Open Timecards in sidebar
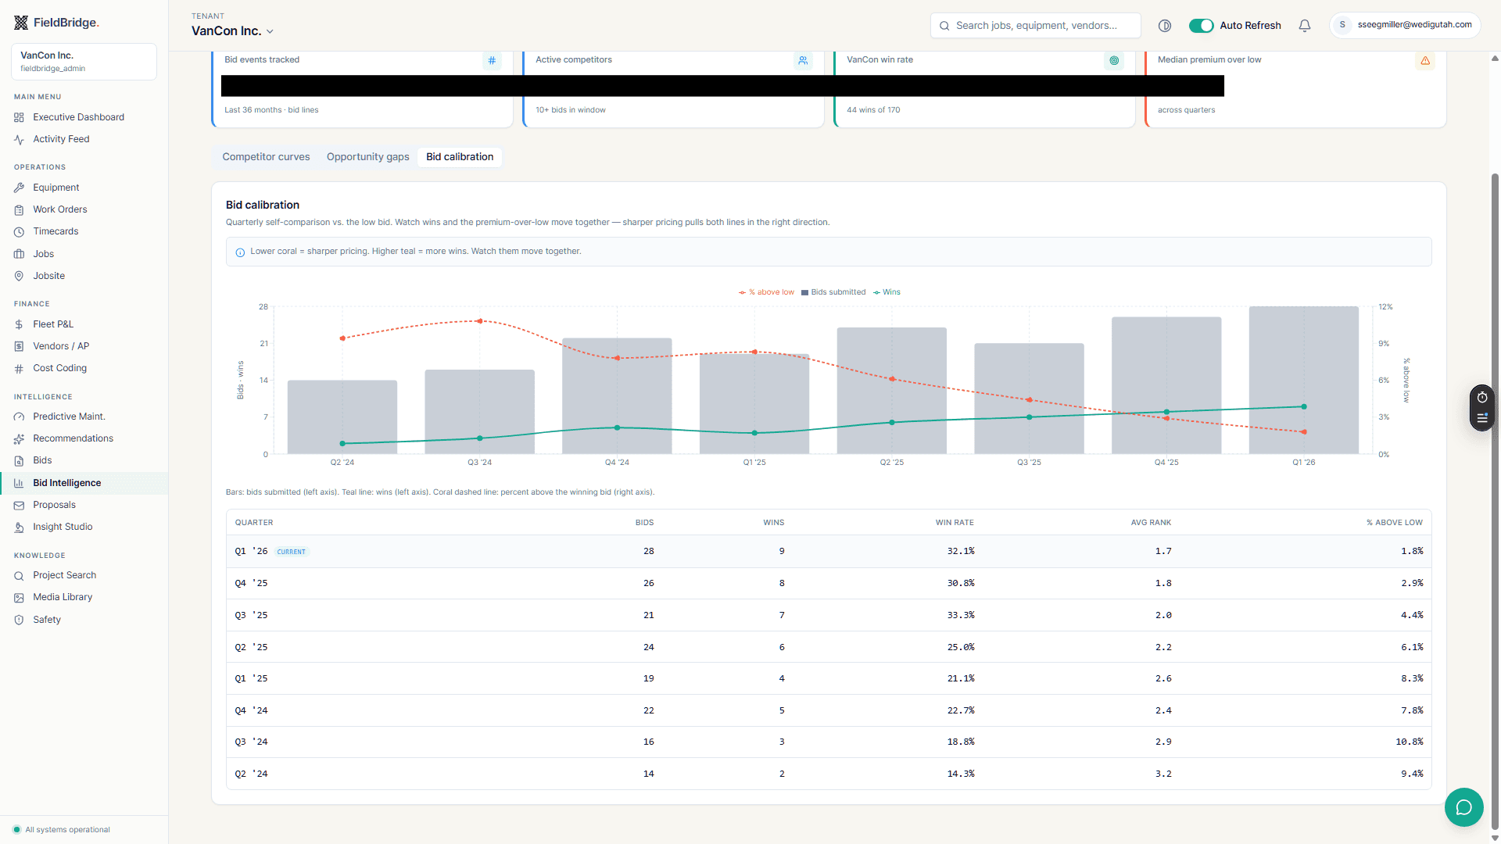The height and width of the screenshot is (844, 1501). [x=56, y=231]
